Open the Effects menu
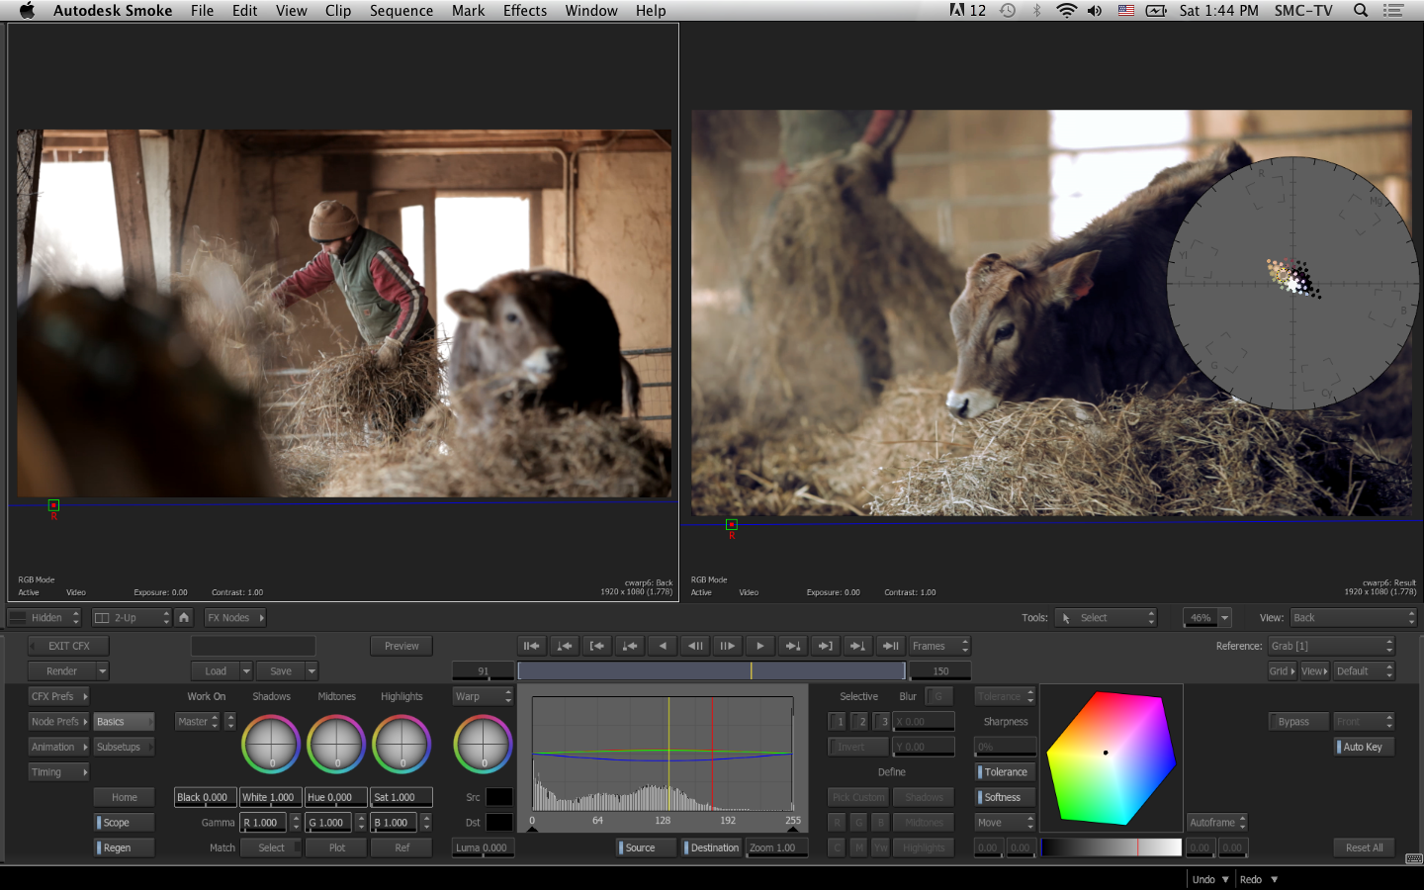Image resolution: width=1424 pixels, height=890 pixels. [x=524, y=11]
